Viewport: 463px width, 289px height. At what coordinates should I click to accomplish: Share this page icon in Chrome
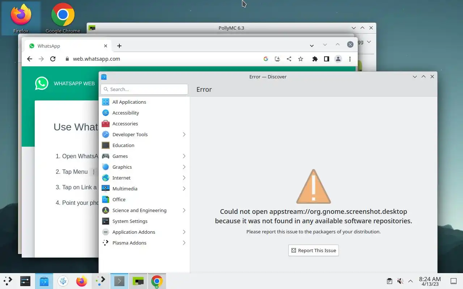(x=289, y=59)
